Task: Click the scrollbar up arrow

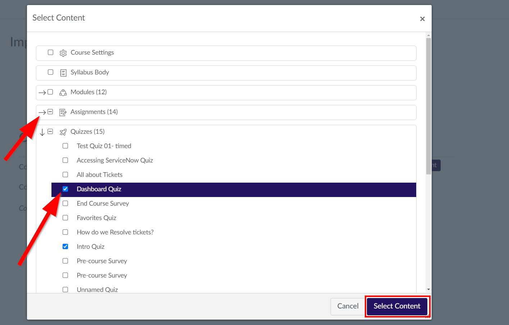Action: click(x=428, y=35)
